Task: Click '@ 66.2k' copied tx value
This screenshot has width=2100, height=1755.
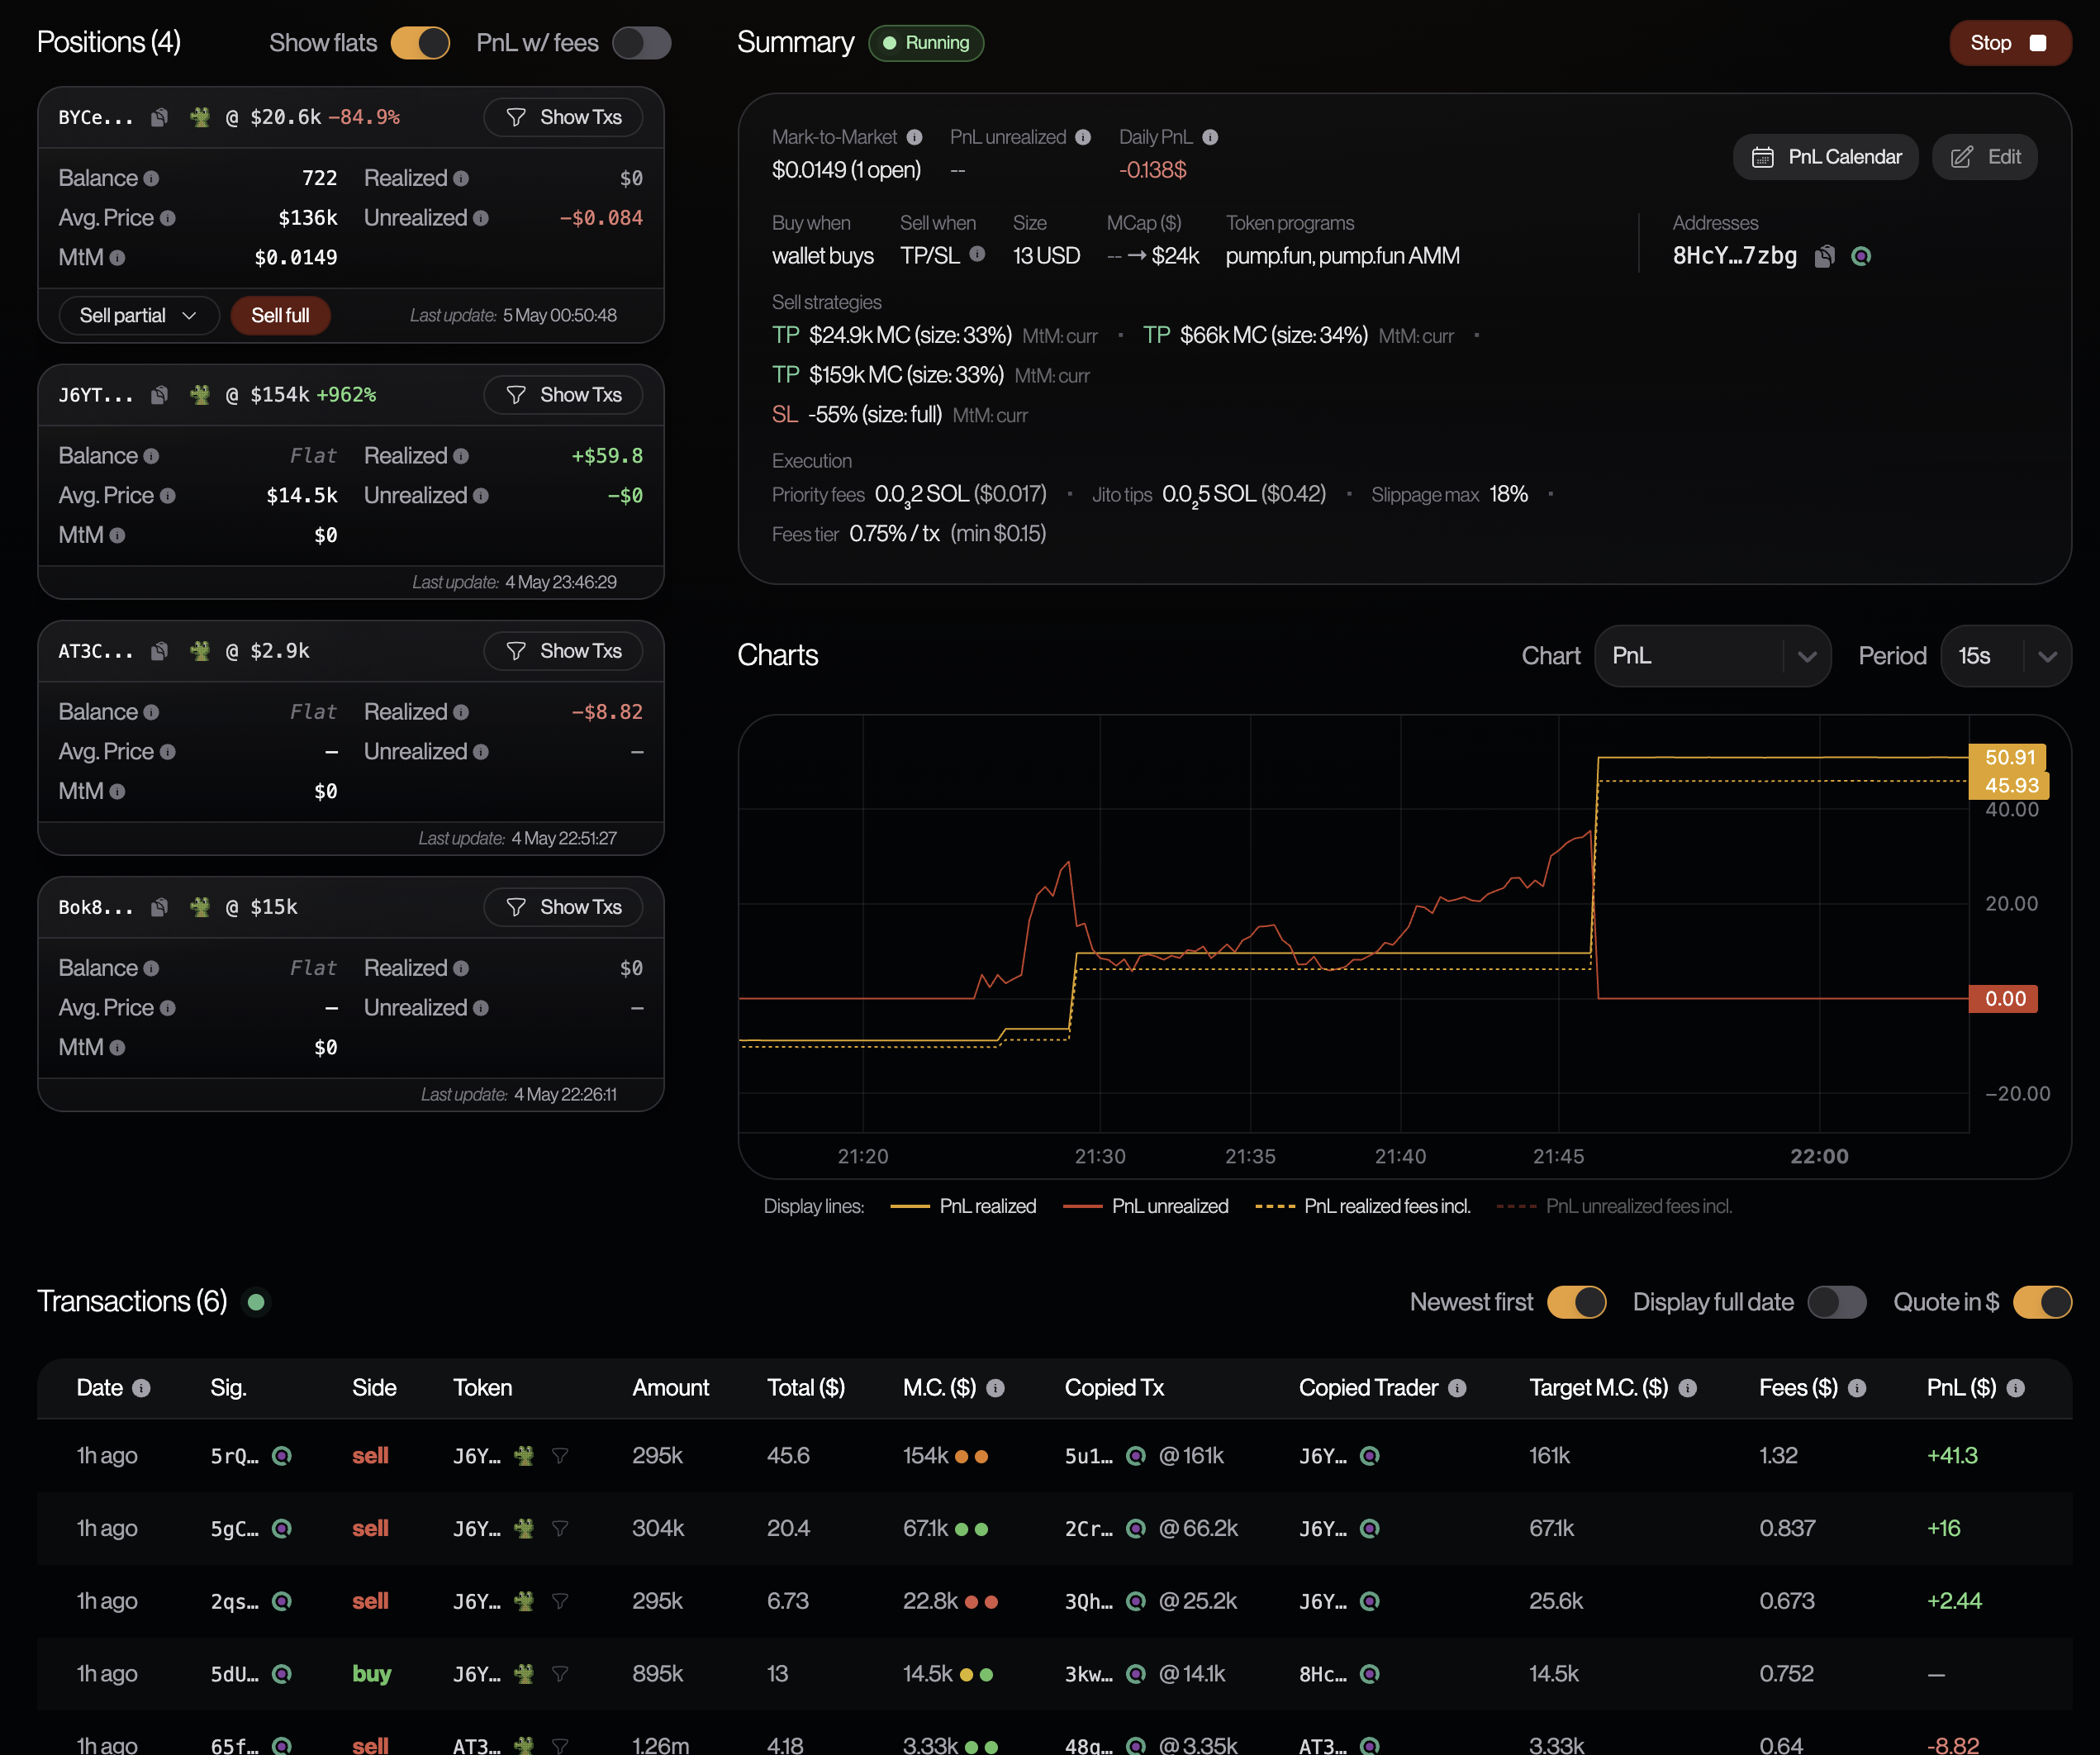Action: [1198, 1528]
